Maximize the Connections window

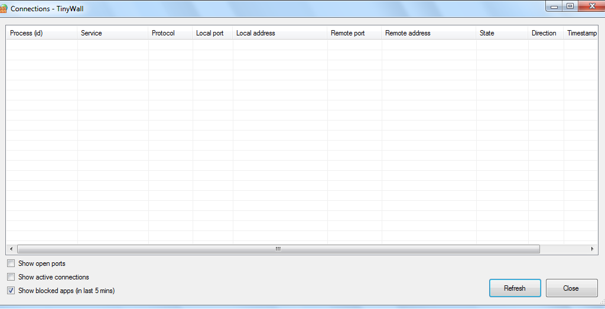click(570, 6)
